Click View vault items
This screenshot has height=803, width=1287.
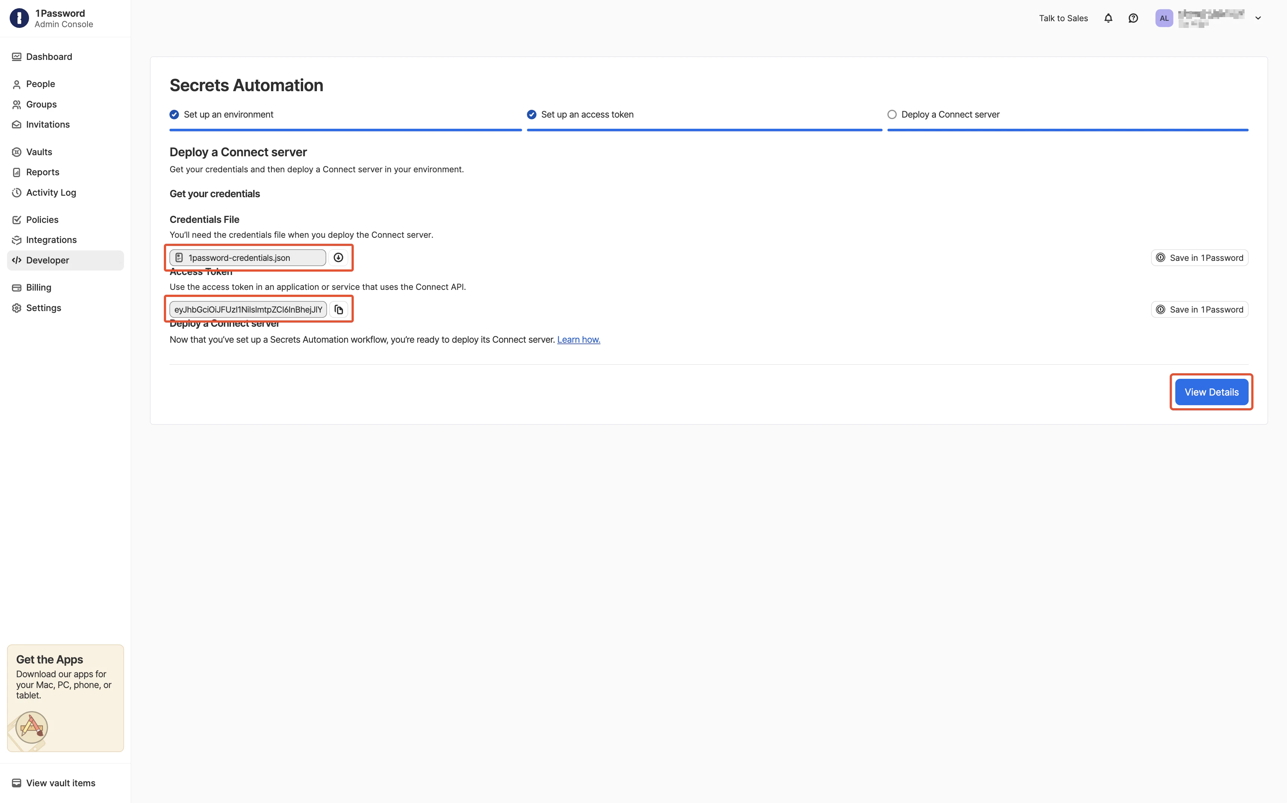click(x=54, y=783)
